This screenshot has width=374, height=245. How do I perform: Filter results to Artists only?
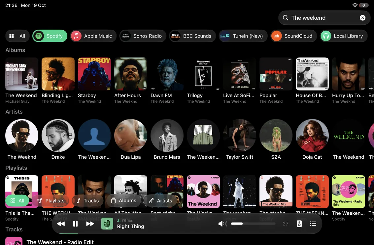(160, 201)
